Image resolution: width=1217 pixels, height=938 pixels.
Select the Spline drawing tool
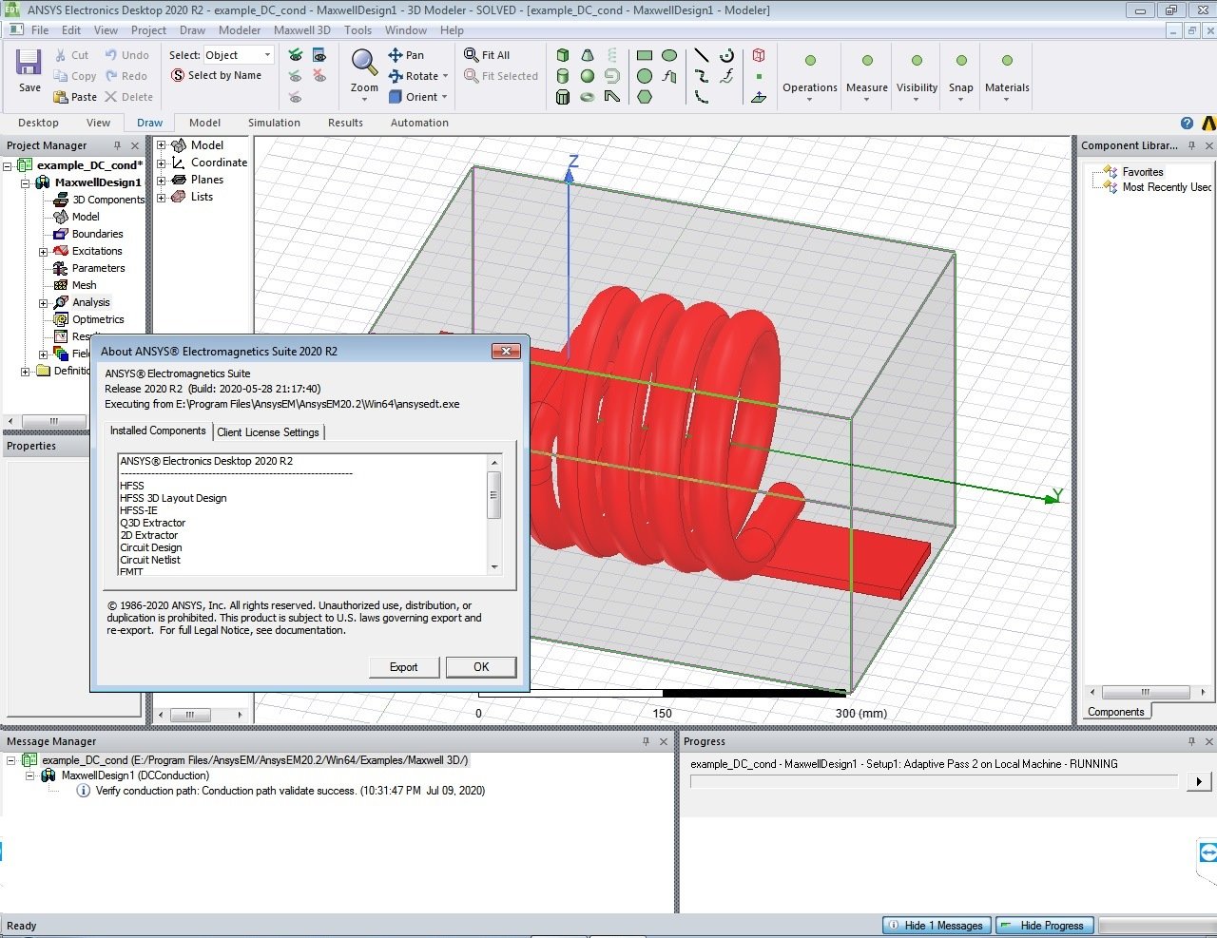pos(702,76)
